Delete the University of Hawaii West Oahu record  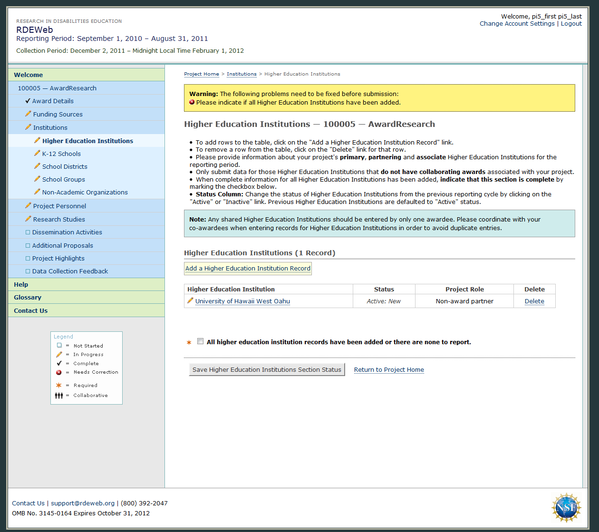pos(534,301)
